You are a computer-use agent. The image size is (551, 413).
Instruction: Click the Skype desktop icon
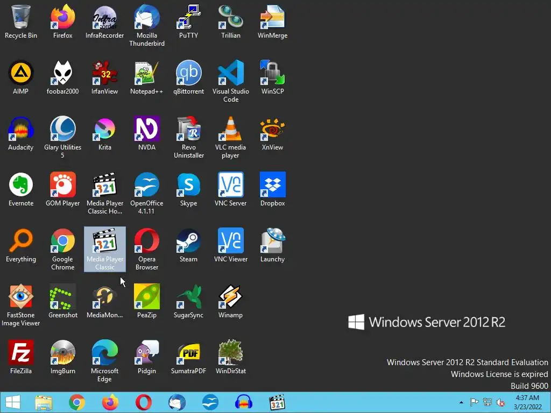pos(189,189)
